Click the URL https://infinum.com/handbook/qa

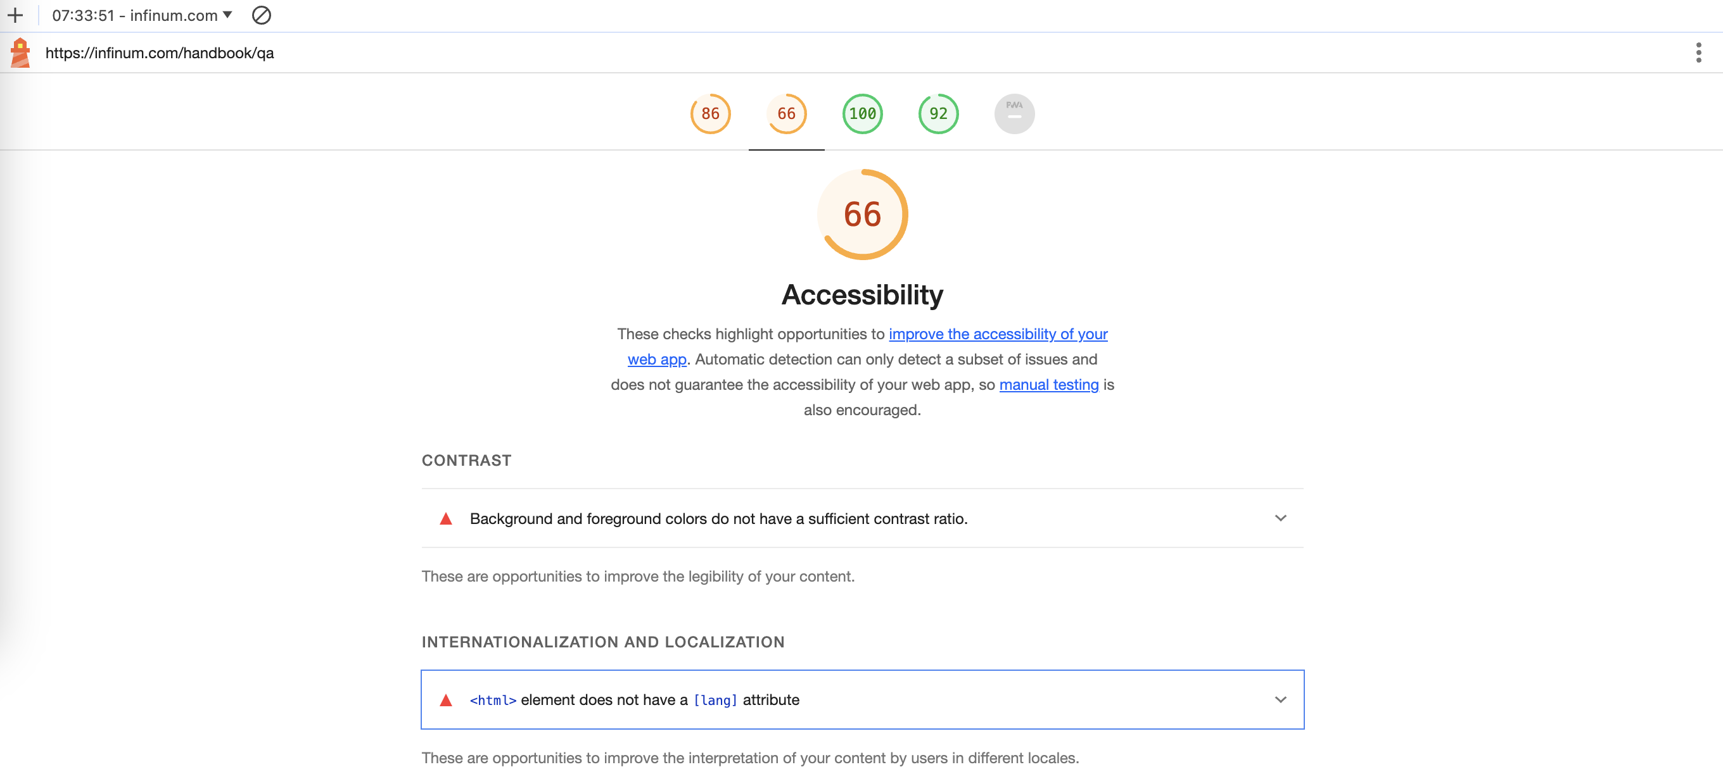160,53
